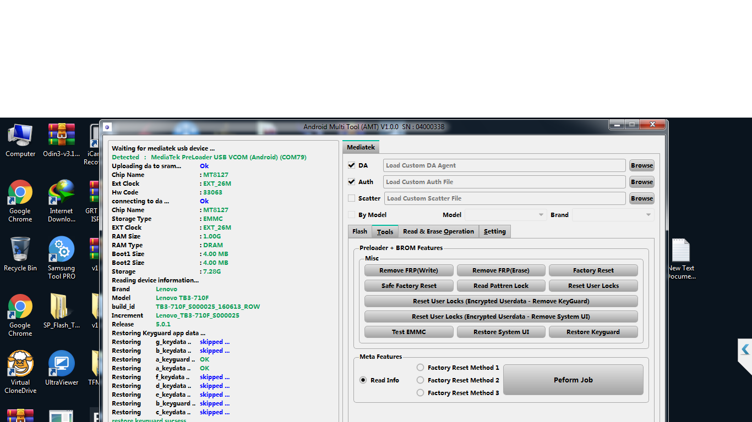Open the New Text Document file
Image resolution: width=752 pixels, height=422 pixels.
point(681,258)
